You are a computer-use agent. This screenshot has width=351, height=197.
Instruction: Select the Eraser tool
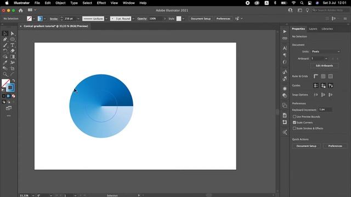(13, 51)
